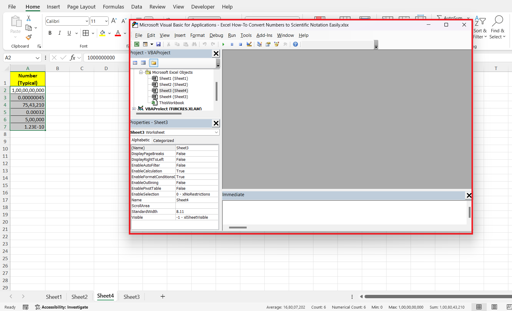Viewport: 512px width, 311px height.
Task: Open the Name Box dropdown arrow
Action: (37, 58)
